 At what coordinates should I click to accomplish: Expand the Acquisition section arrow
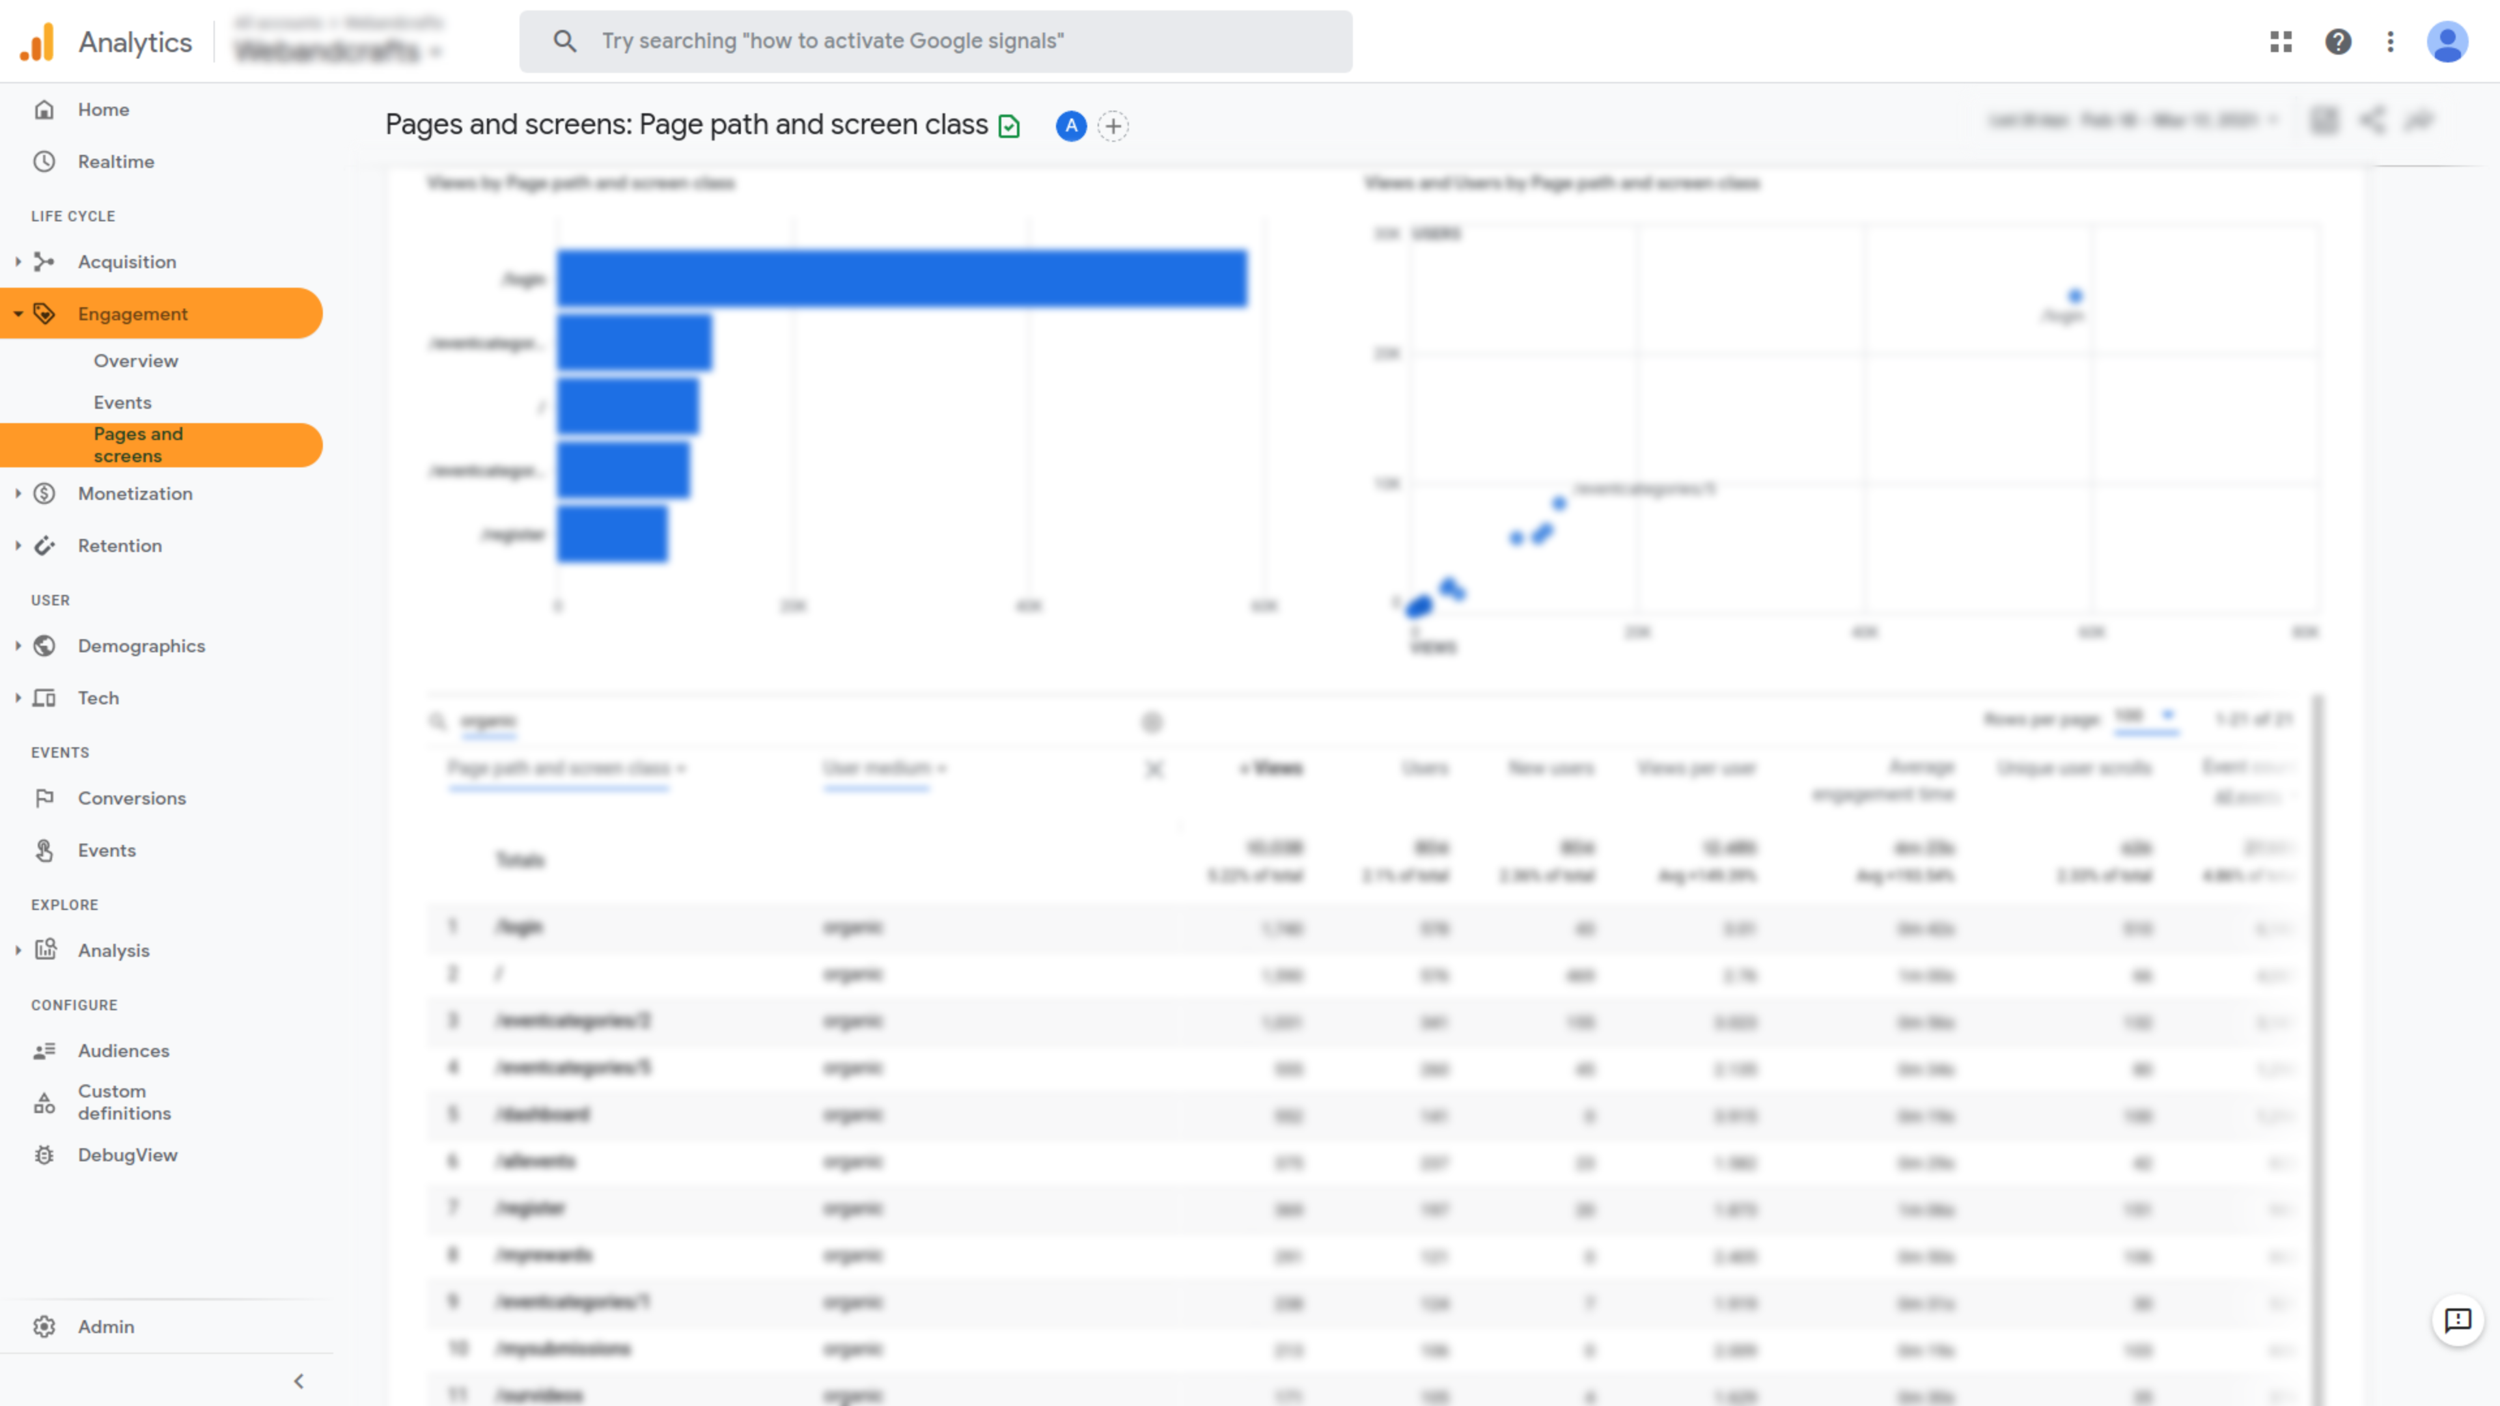point(18,262)
